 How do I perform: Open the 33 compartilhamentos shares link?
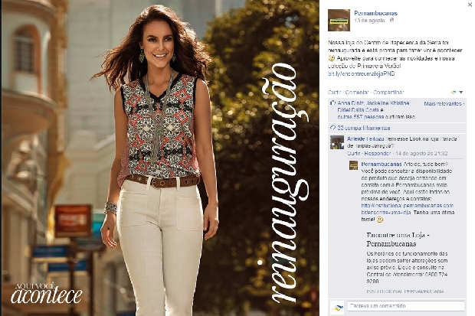(x=363, y=128)
